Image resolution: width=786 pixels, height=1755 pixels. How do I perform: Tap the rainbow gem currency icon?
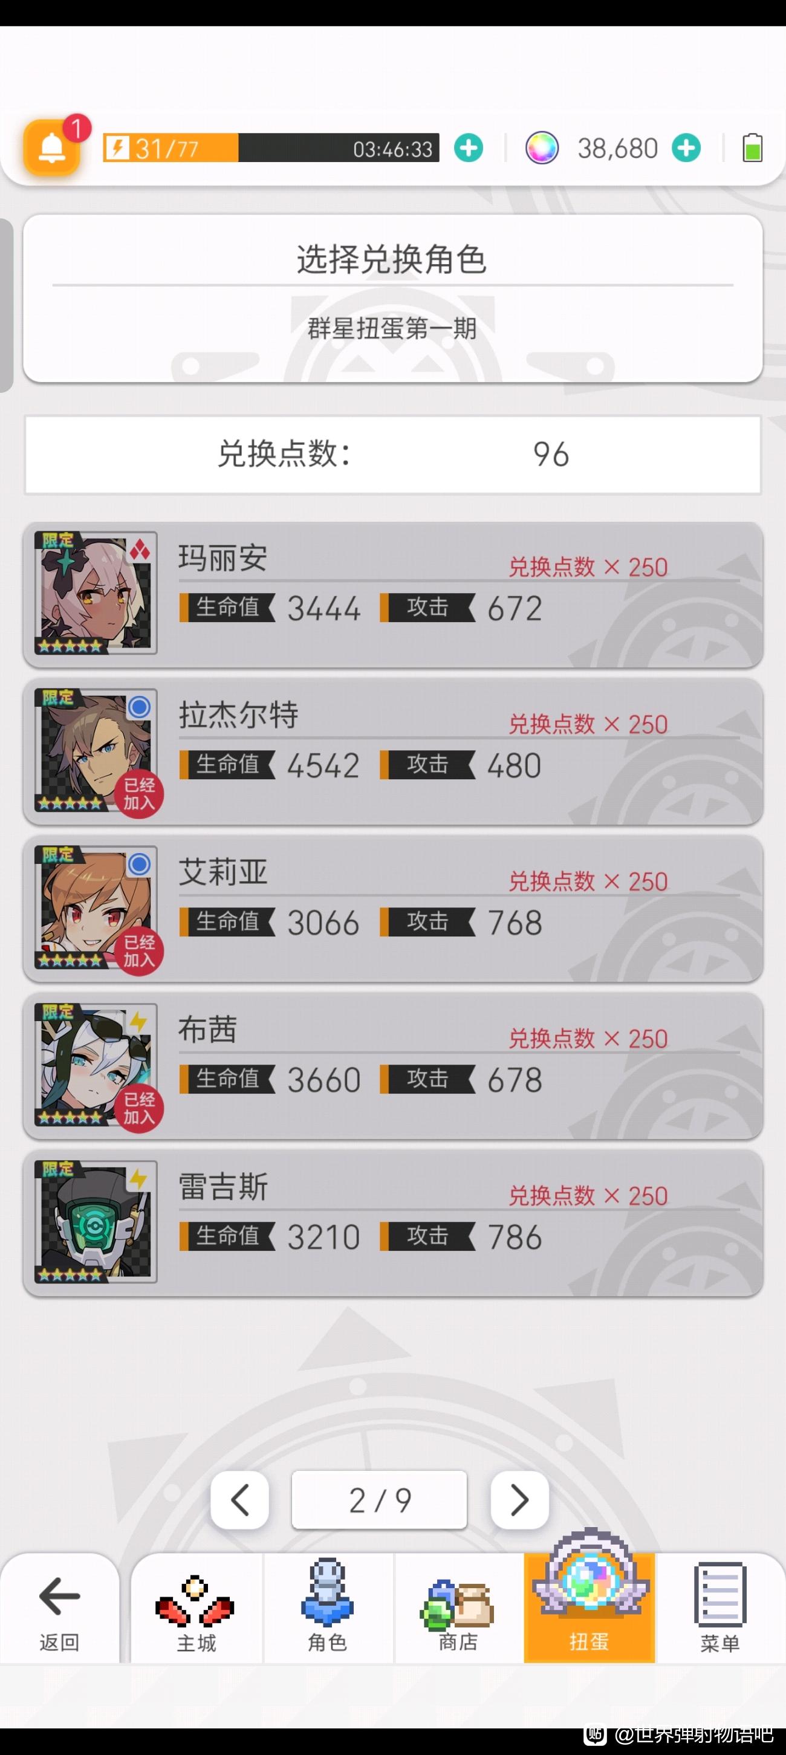tap(542, 148)
